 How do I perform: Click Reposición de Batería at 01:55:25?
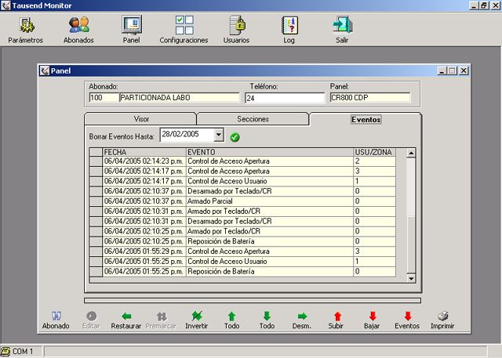coord(270,271)
